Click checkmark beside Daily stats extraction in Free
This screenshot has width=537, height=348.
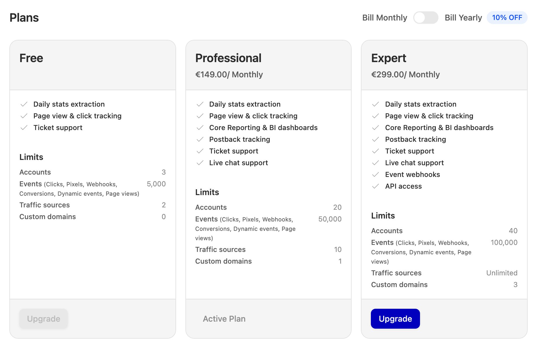click(24, 104)
